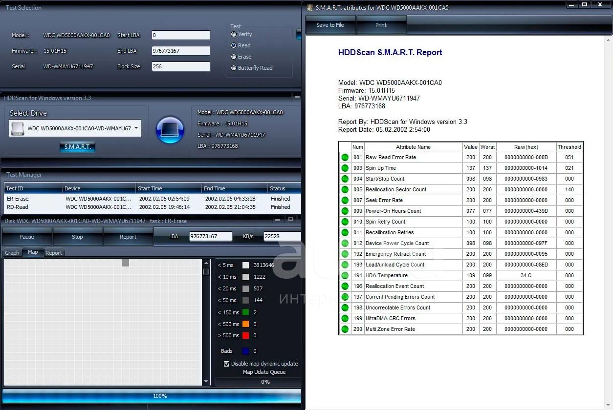Click green status icon for Spin Retry Count
Viewport: 613px width, 410px height.
click(345, 222)
